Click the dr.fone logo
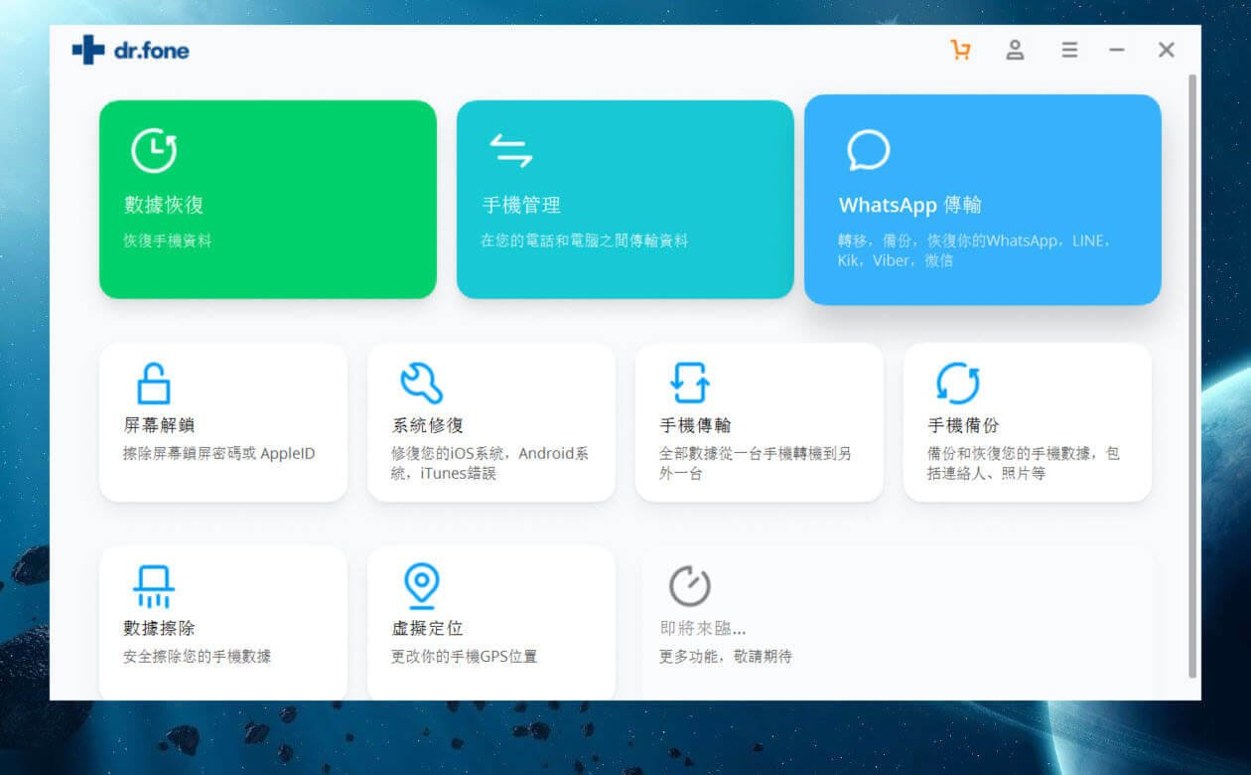Image resolution: width=1251 pixels, height=775 pixels. (130, 50)
